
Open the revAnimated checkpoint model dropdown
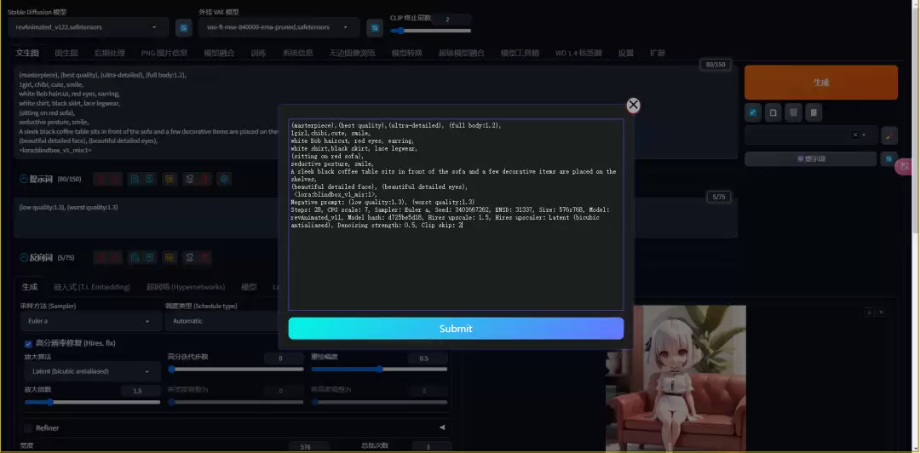click(86, 27)
